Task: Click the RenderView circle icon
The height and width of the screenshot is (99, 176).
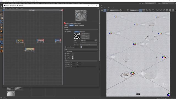Action: coord(153,10)
